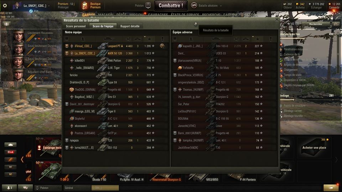Image resolution: width=342 pixels, height=192 pixels.
Task: Expand the La_SNCF[_CDC_] account dropdown
Action: click(49, 6)
